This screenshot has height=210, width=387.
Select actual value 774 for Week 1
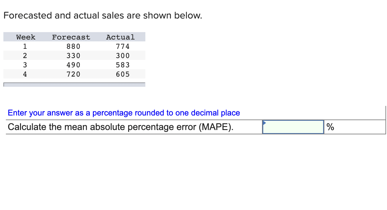click(x=123, y=46)
